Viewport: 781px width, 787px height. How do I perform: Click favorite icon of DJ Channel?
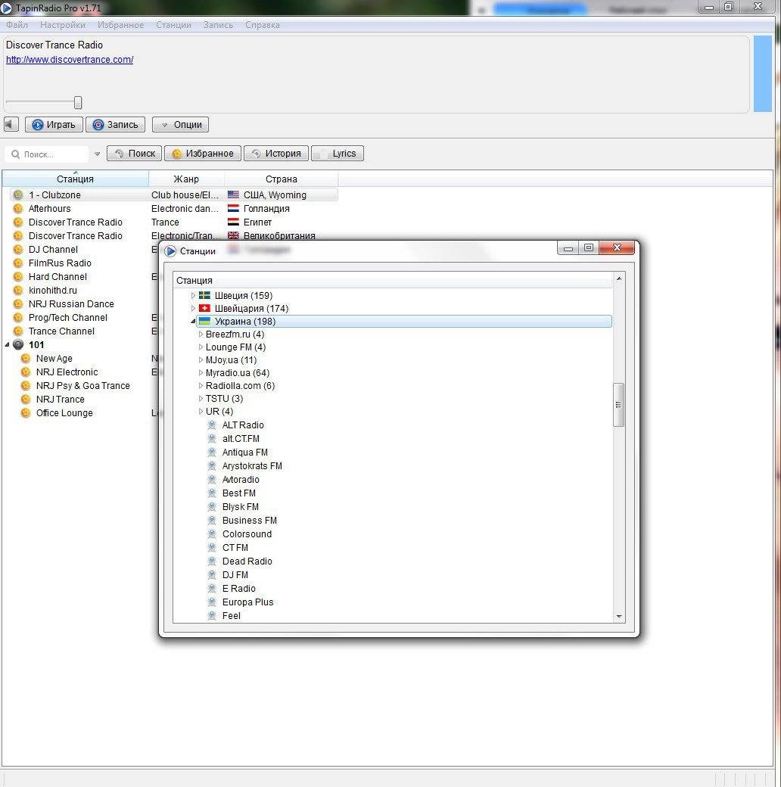[18, 250]
